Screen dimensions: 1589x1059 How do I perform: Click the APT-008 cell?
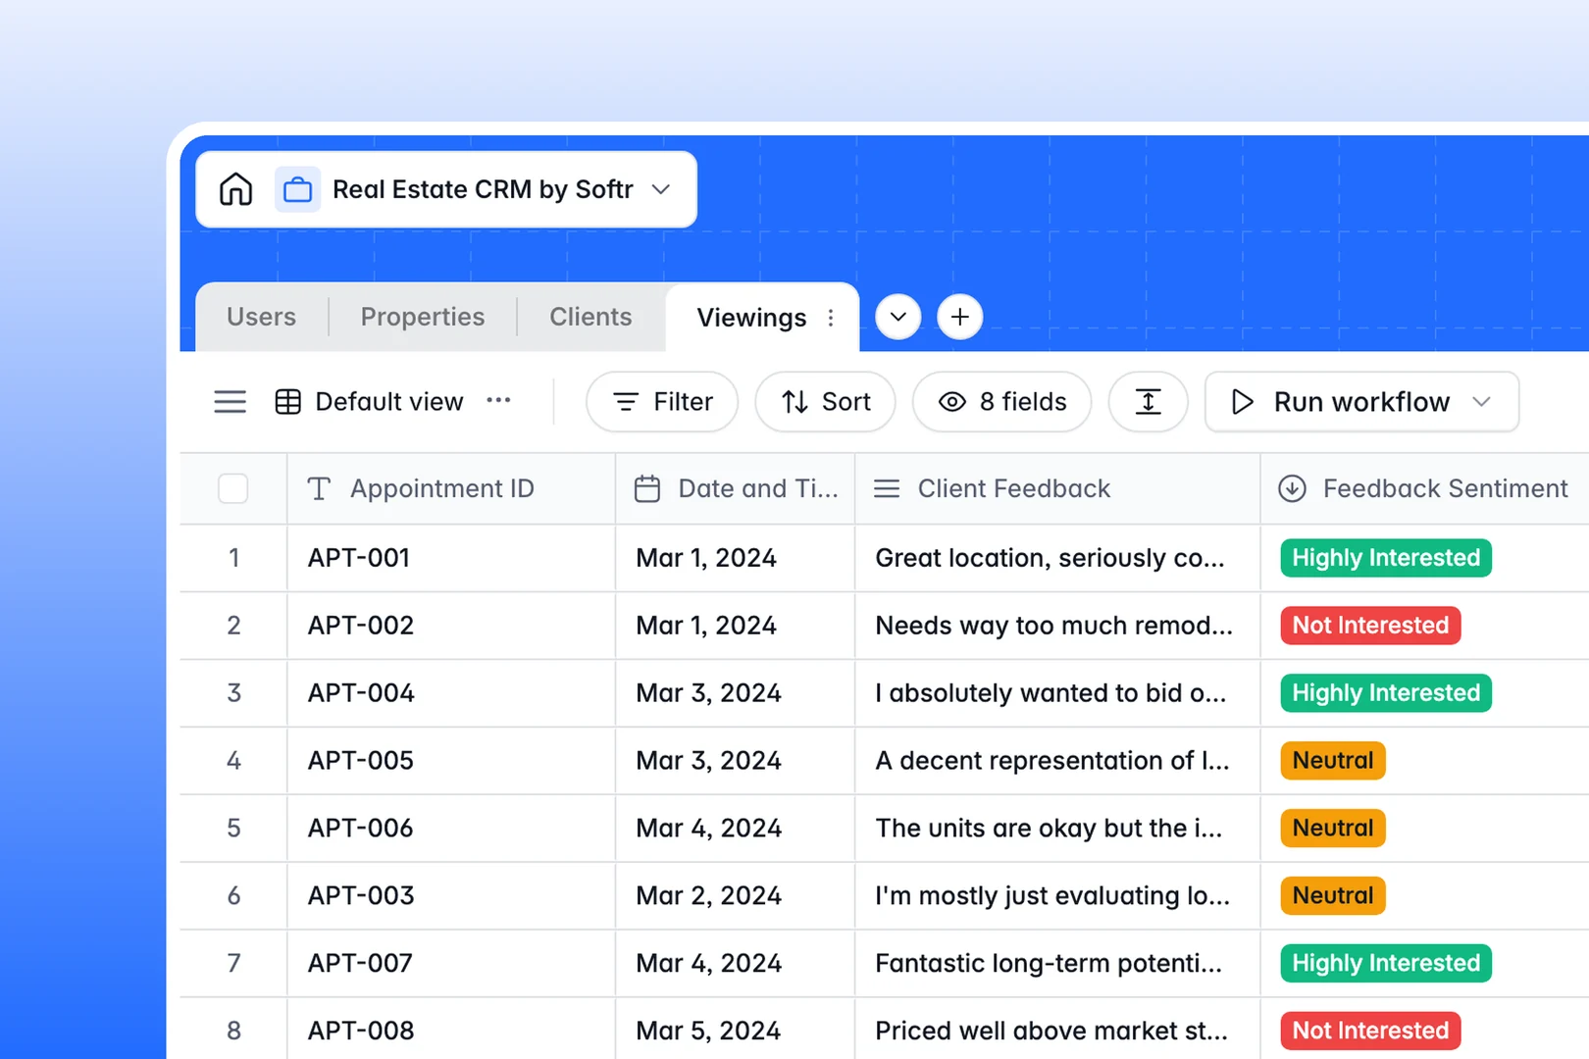pyautogui.click(x=451, y=1031)
